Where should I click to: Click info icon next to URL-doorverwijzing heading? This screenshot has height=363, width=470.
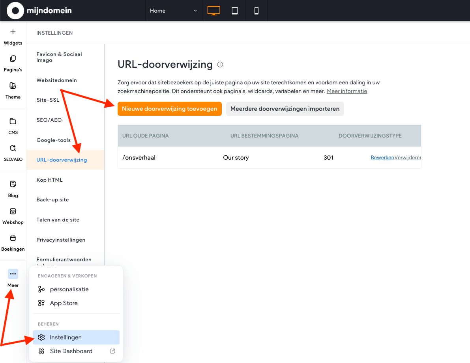pos(220,65)
